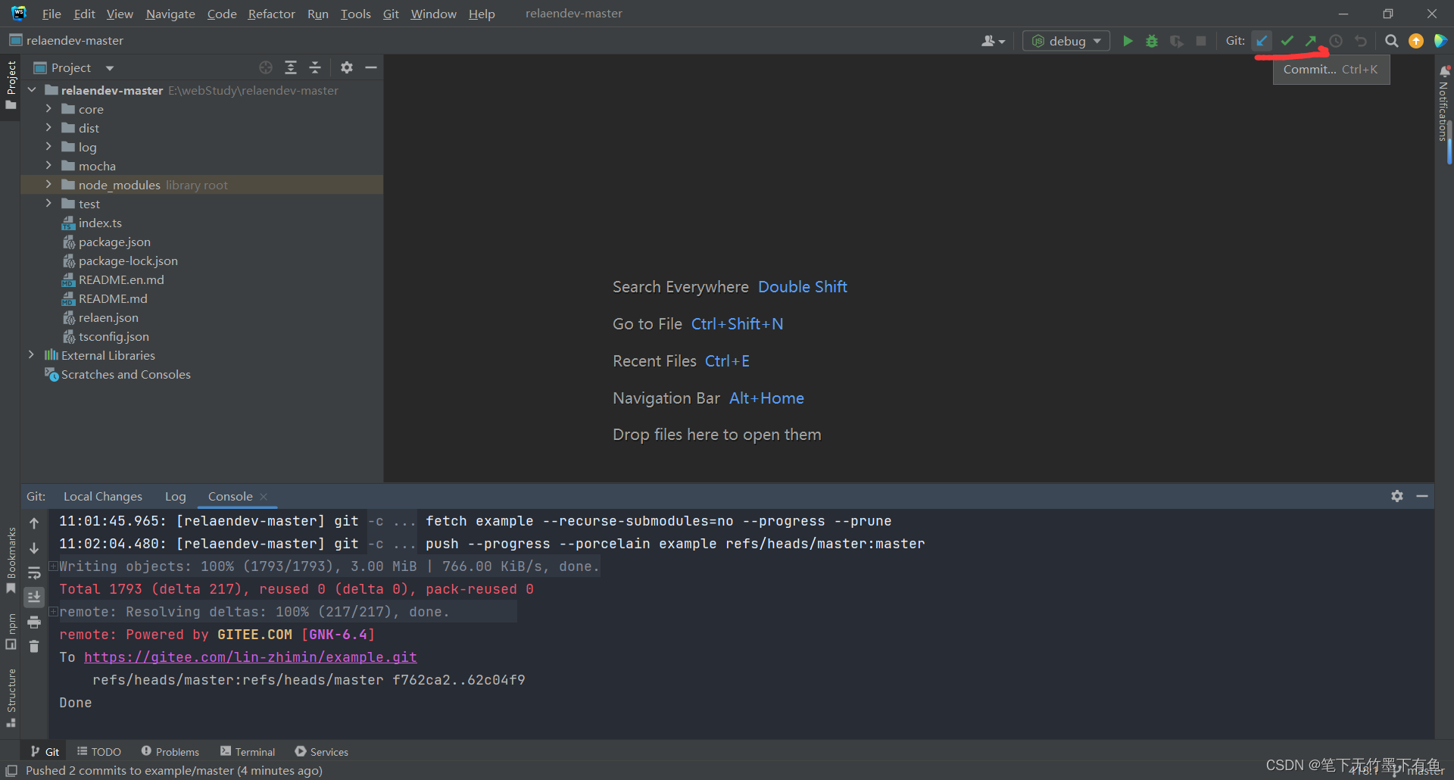This screenshot has width=1454, height=780.
Task: Print the Git console output
Action: tap(34, 622)
